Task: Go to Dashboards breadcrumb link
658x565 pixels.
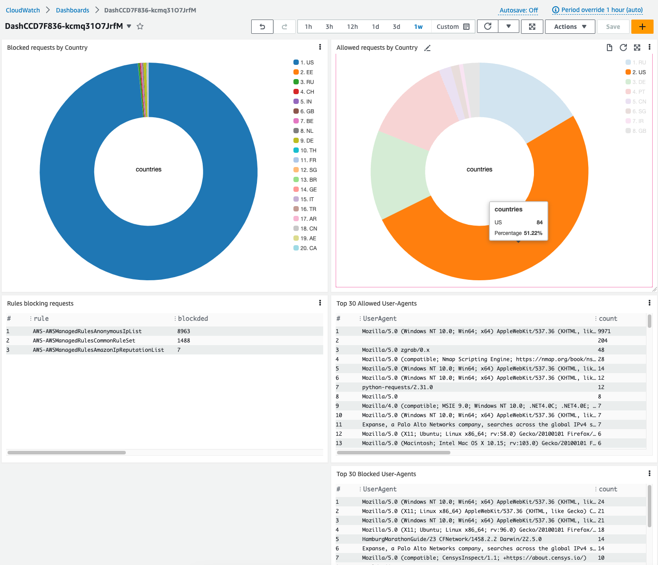Action: pyautogui.click(x=72, y=10)
